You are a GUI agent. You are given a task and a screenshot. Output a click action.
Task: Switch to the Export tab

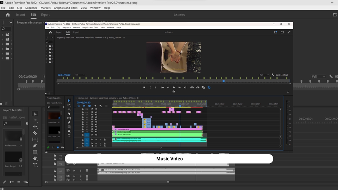tap(45, 15)
